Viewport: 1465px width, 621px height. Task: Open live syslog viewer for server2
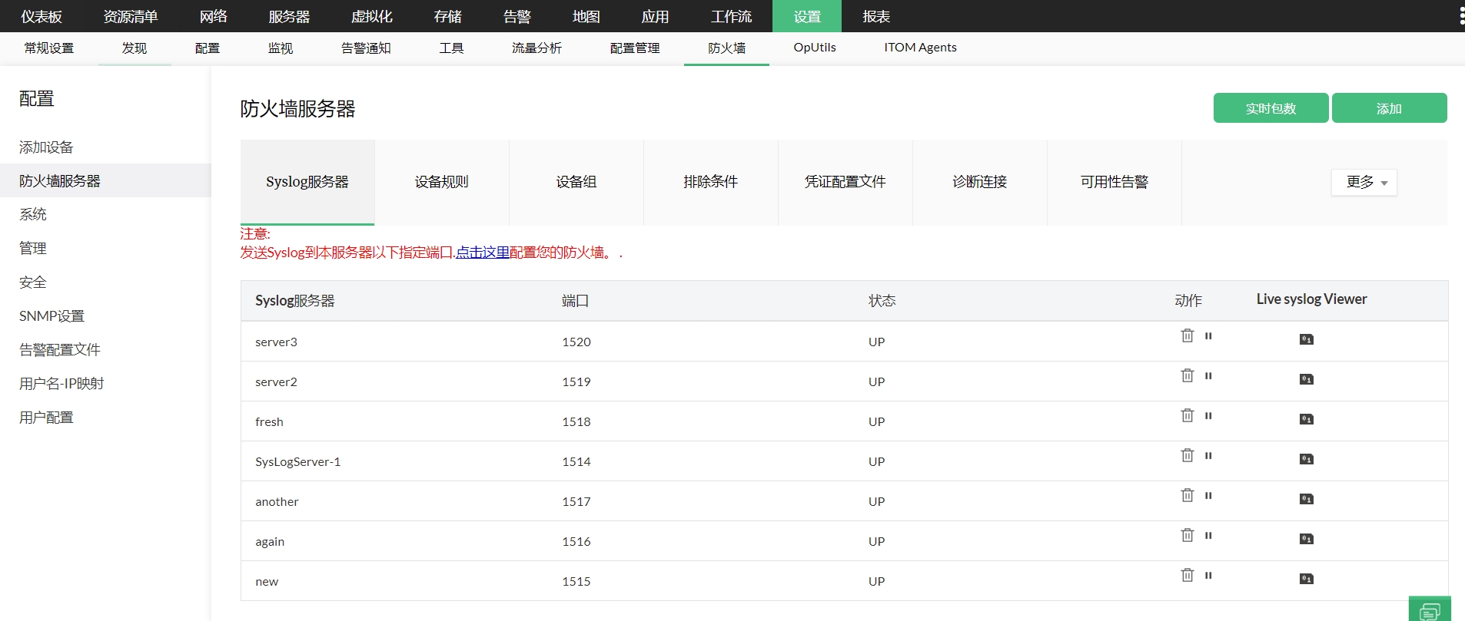[x=1306, y=379]
